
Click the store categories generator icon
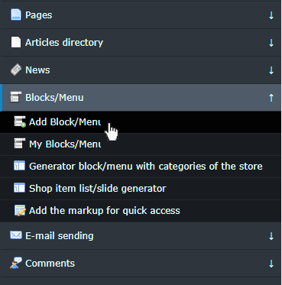20,166
